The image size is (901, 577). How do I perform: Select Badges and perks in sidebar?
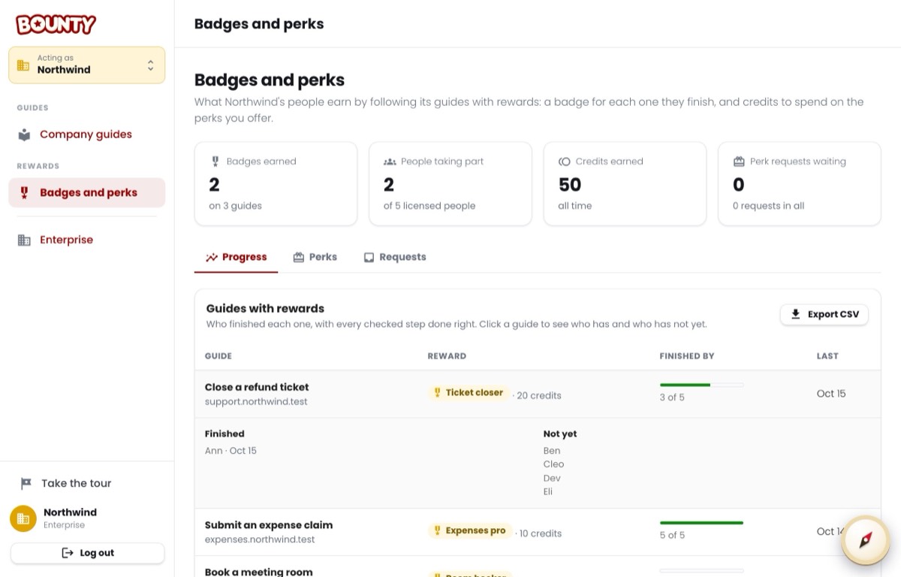87,192
